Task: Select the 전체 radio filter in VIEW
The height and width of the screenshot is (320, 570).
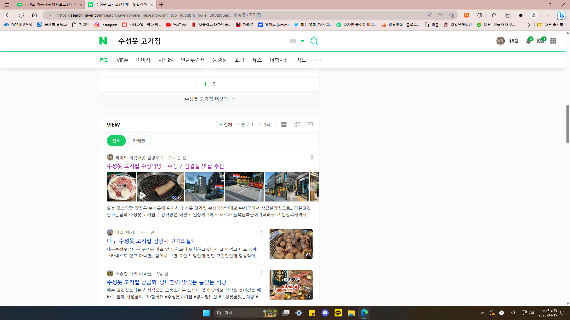Action: coord(226,124)
